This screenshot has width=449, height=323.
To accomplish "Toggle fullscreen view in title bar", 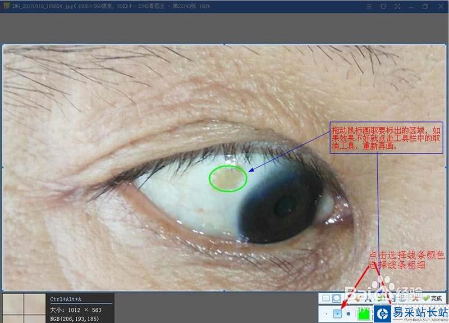I will [x=397, y=6].
